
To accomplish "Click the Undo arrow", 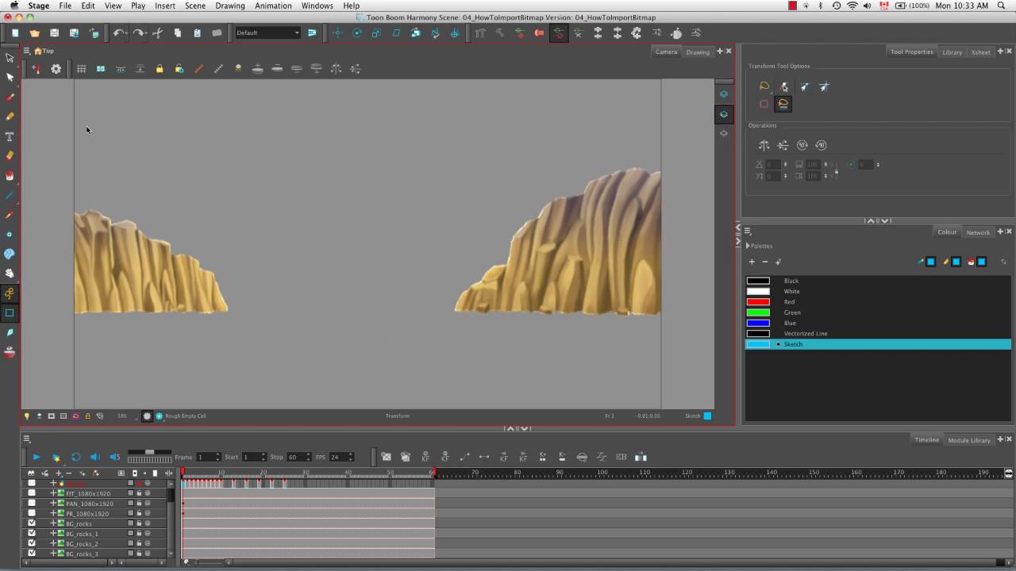I will click(x=118, y=33).
